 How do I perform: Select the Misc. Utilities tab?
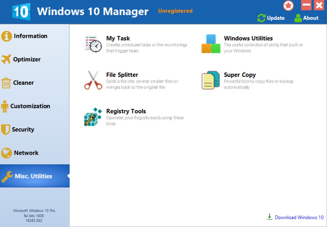33,176
